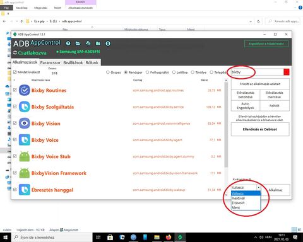This screenshot has width=303, height=242.
Task: Click Explorer up-one-level arrow
Action: click(21, 21)
